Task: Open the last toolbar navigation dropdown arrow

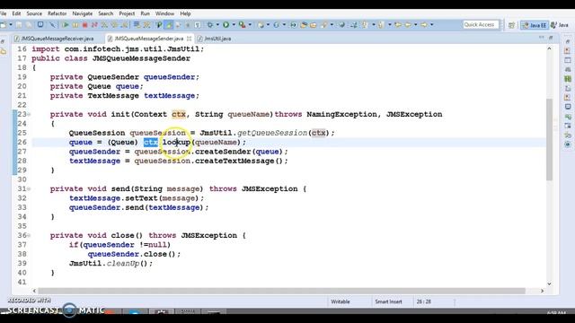Action: coord(431,25)
